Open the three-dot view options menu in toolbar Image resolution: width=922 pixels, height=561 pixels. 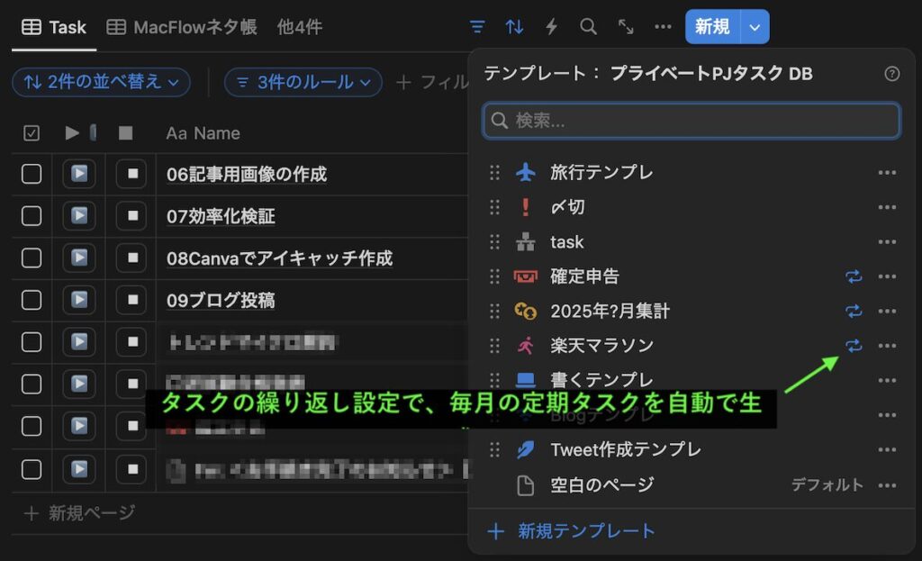pos(664,27)
